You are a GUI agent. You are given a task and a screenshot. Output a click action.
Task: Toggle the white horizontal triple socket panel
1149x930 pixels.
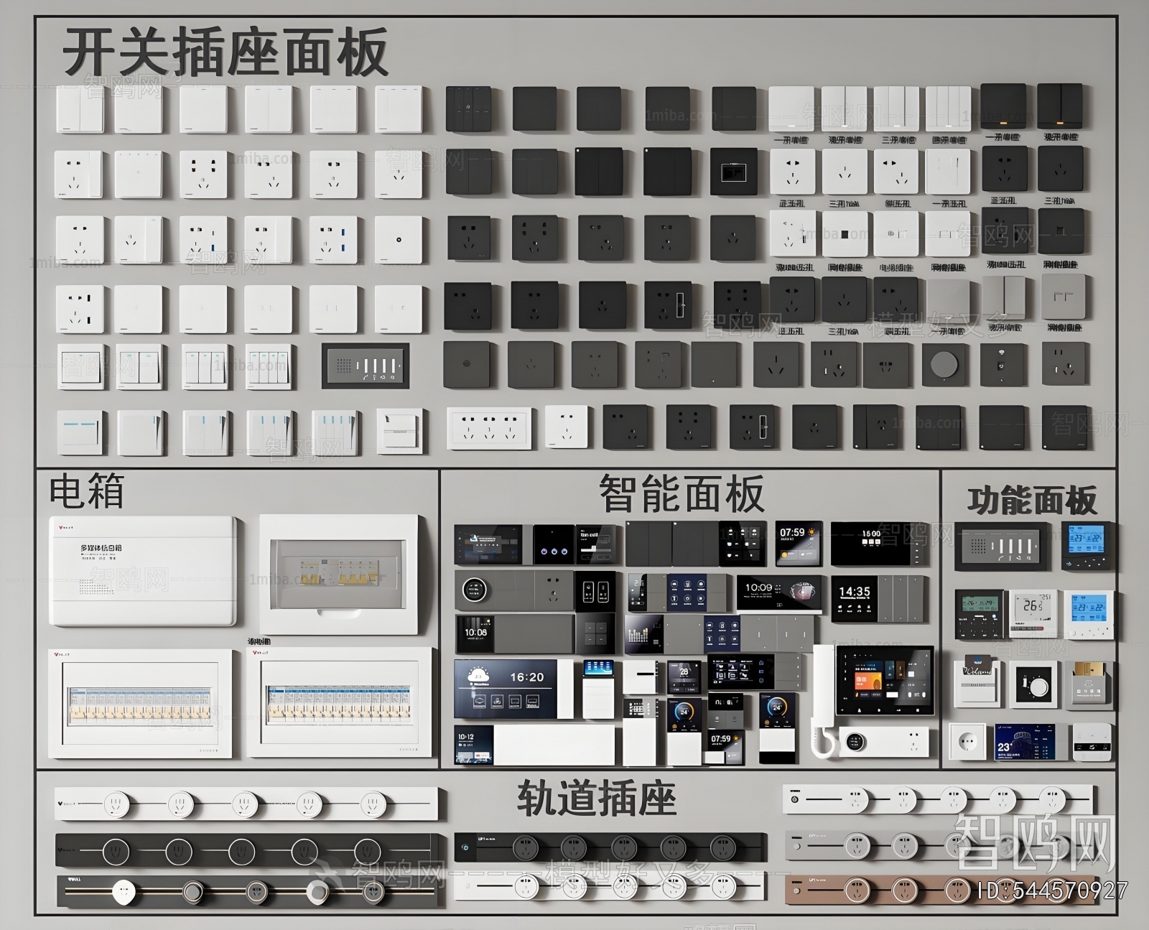click(x=489, y=428)
